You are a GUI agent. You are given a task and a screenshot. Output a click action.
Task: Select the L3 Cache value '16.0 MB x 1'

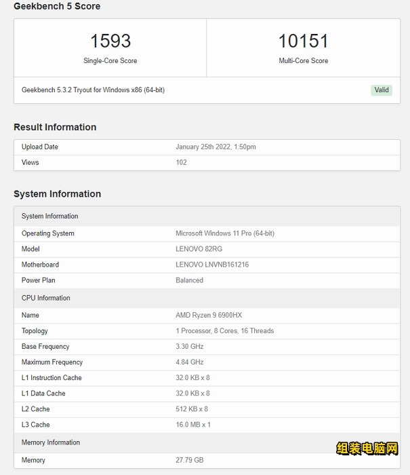(x=193, y=425)
